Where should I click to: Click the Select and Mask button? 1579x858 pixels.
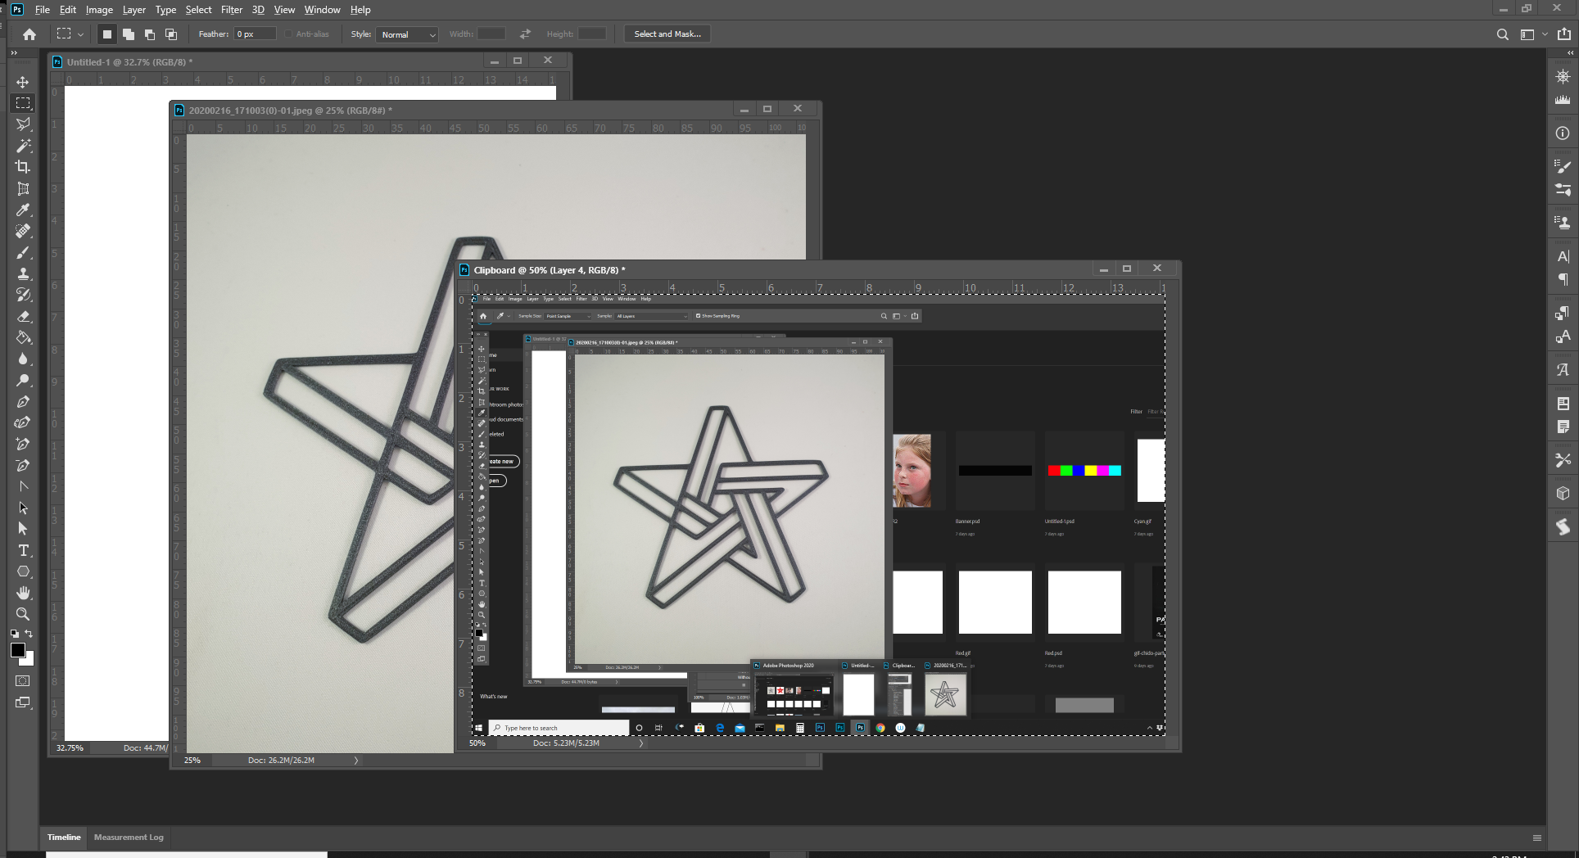click(666, 34)
